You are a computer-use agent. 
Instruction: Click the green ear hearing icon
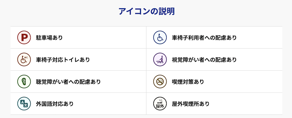pos(24,82)
